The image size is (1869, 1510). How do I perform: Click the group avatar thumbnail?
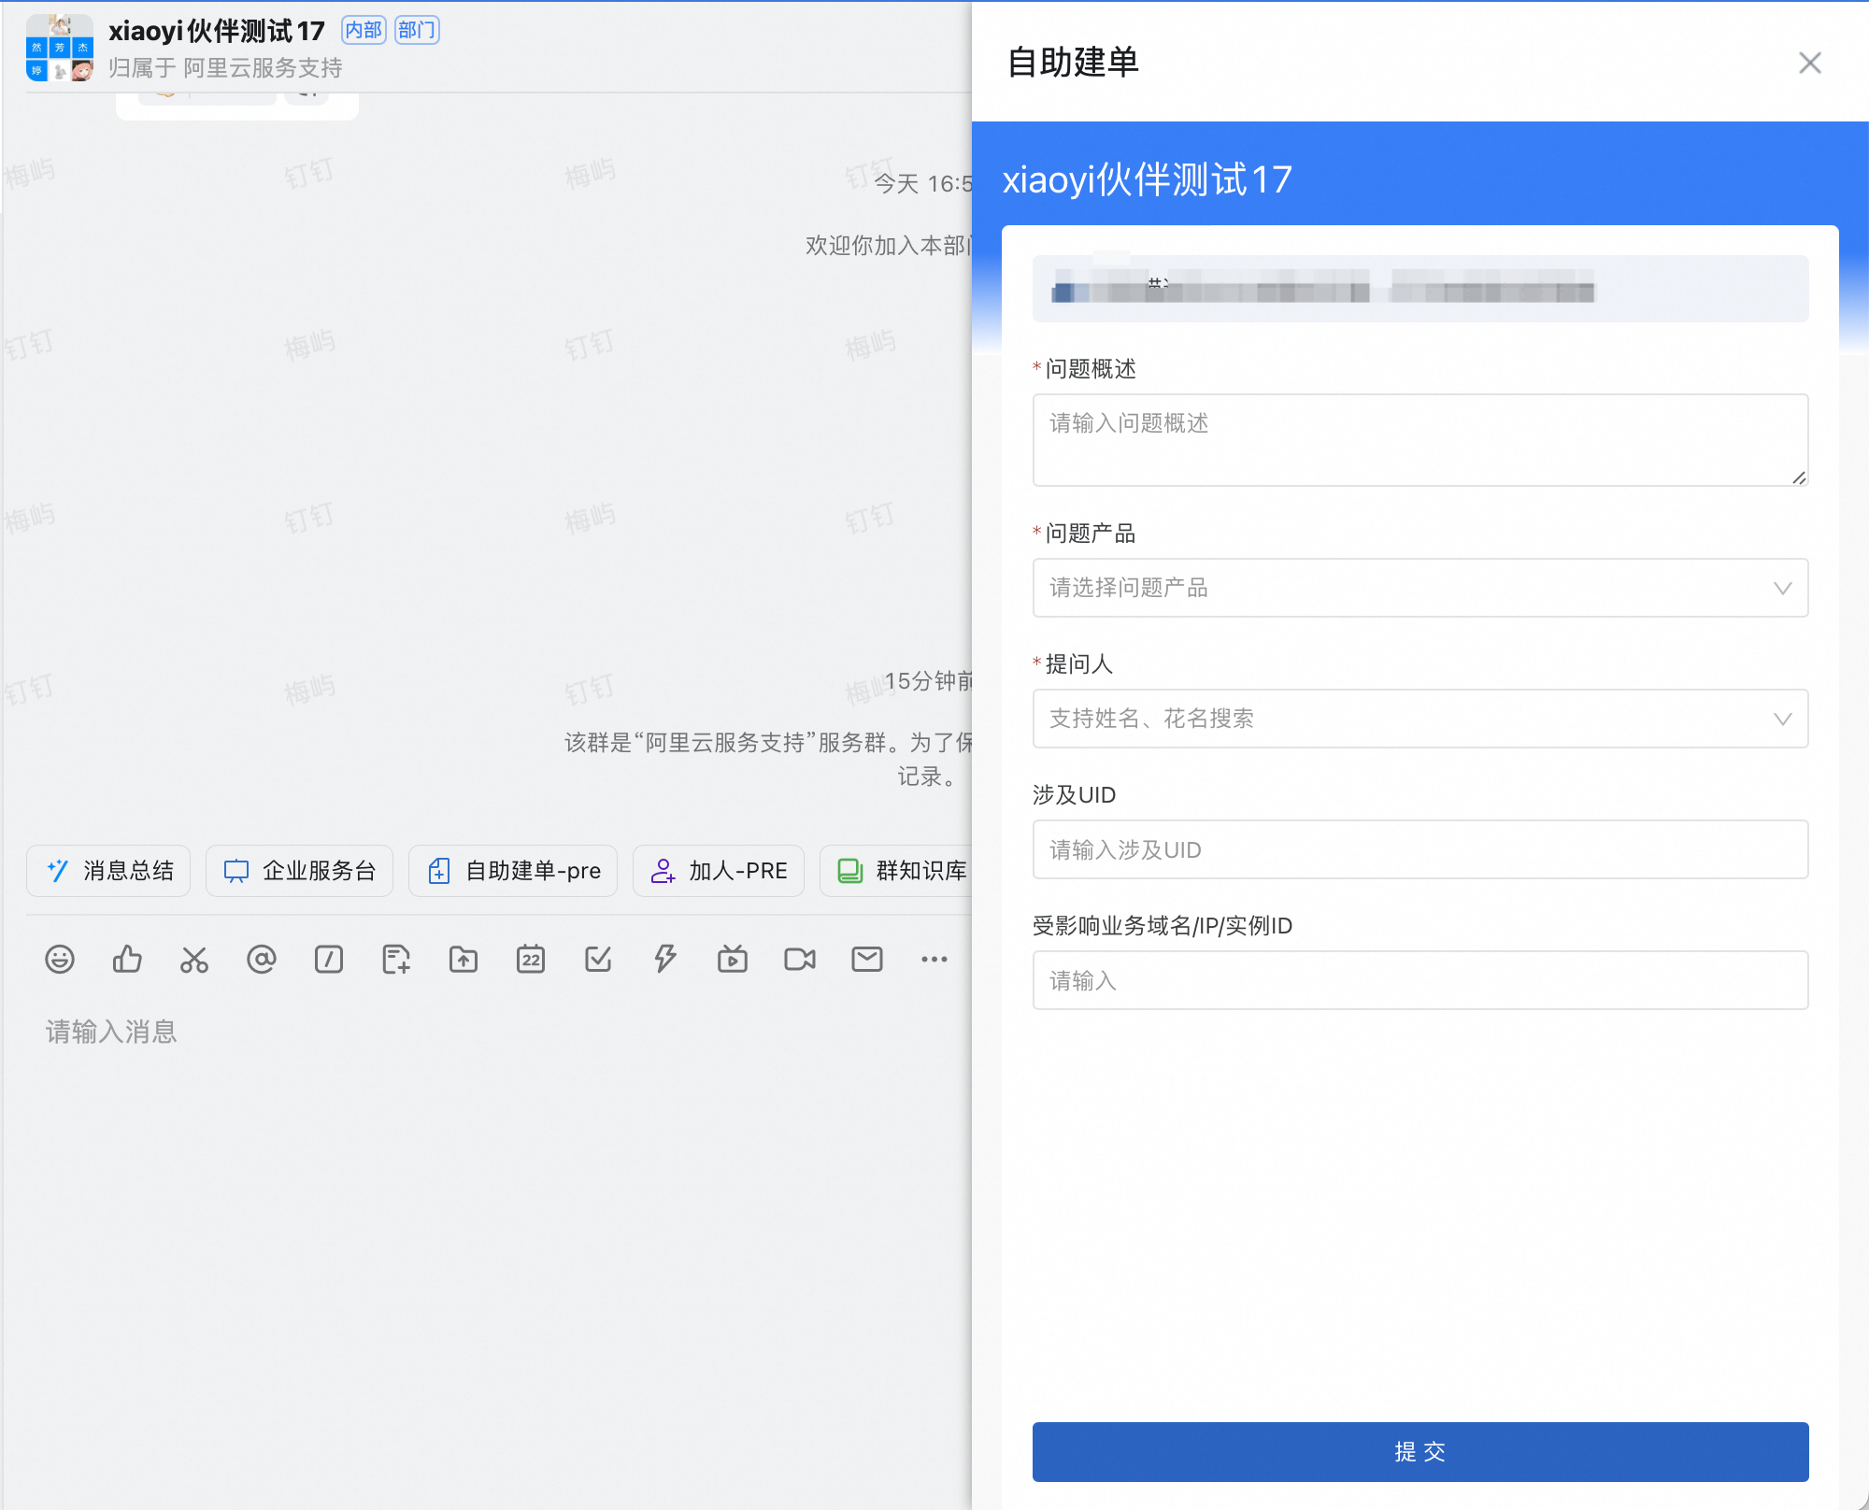[60, 48]
